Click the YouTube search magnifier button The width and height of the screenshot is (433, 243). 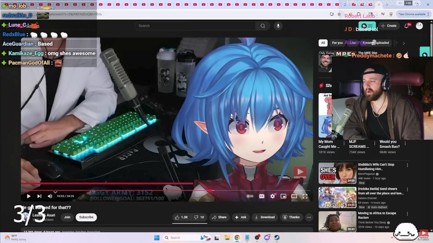tap(263, 26)
